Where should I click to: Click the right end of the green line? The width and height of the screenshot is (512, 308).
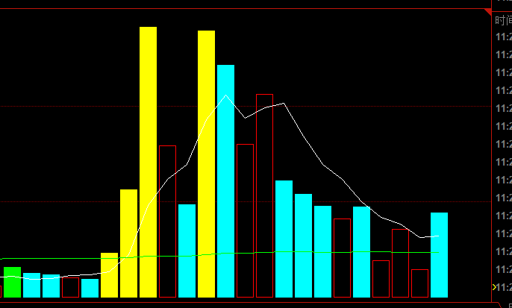point(437,252)
